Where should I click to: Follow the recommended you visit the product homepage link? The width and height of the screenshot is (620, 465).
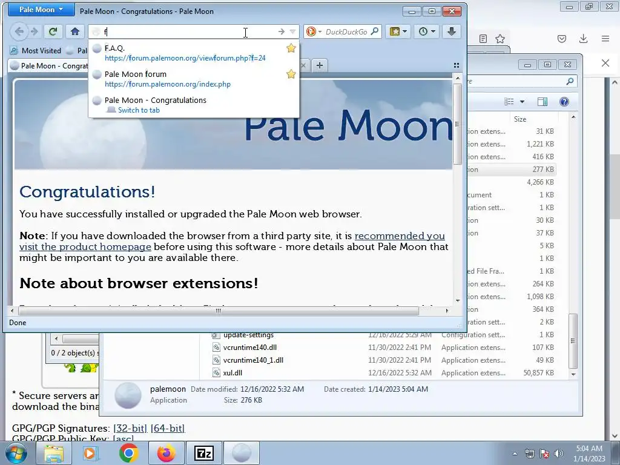click(x=232, y=241)
